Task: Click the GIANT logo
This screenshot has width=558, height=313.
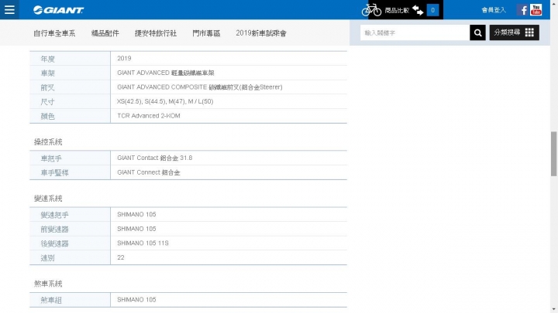Action: click(x=58, y=10)
